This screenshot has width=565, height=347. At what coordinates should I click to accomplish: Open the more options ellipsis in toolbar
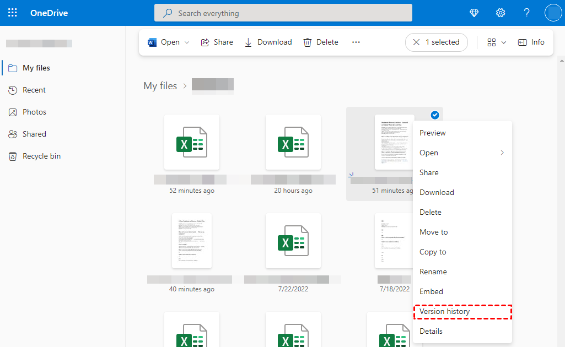pyautogui.click(x=356, y=42)
